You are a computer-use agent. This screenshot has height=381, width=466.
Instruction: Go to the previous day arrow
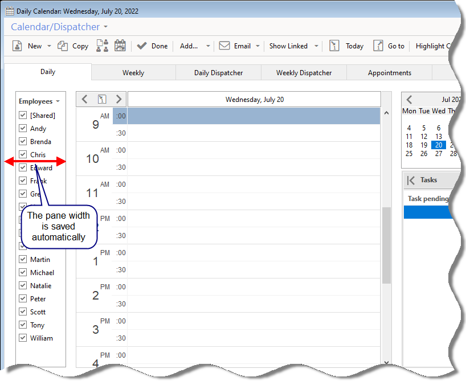click(84, 99)
